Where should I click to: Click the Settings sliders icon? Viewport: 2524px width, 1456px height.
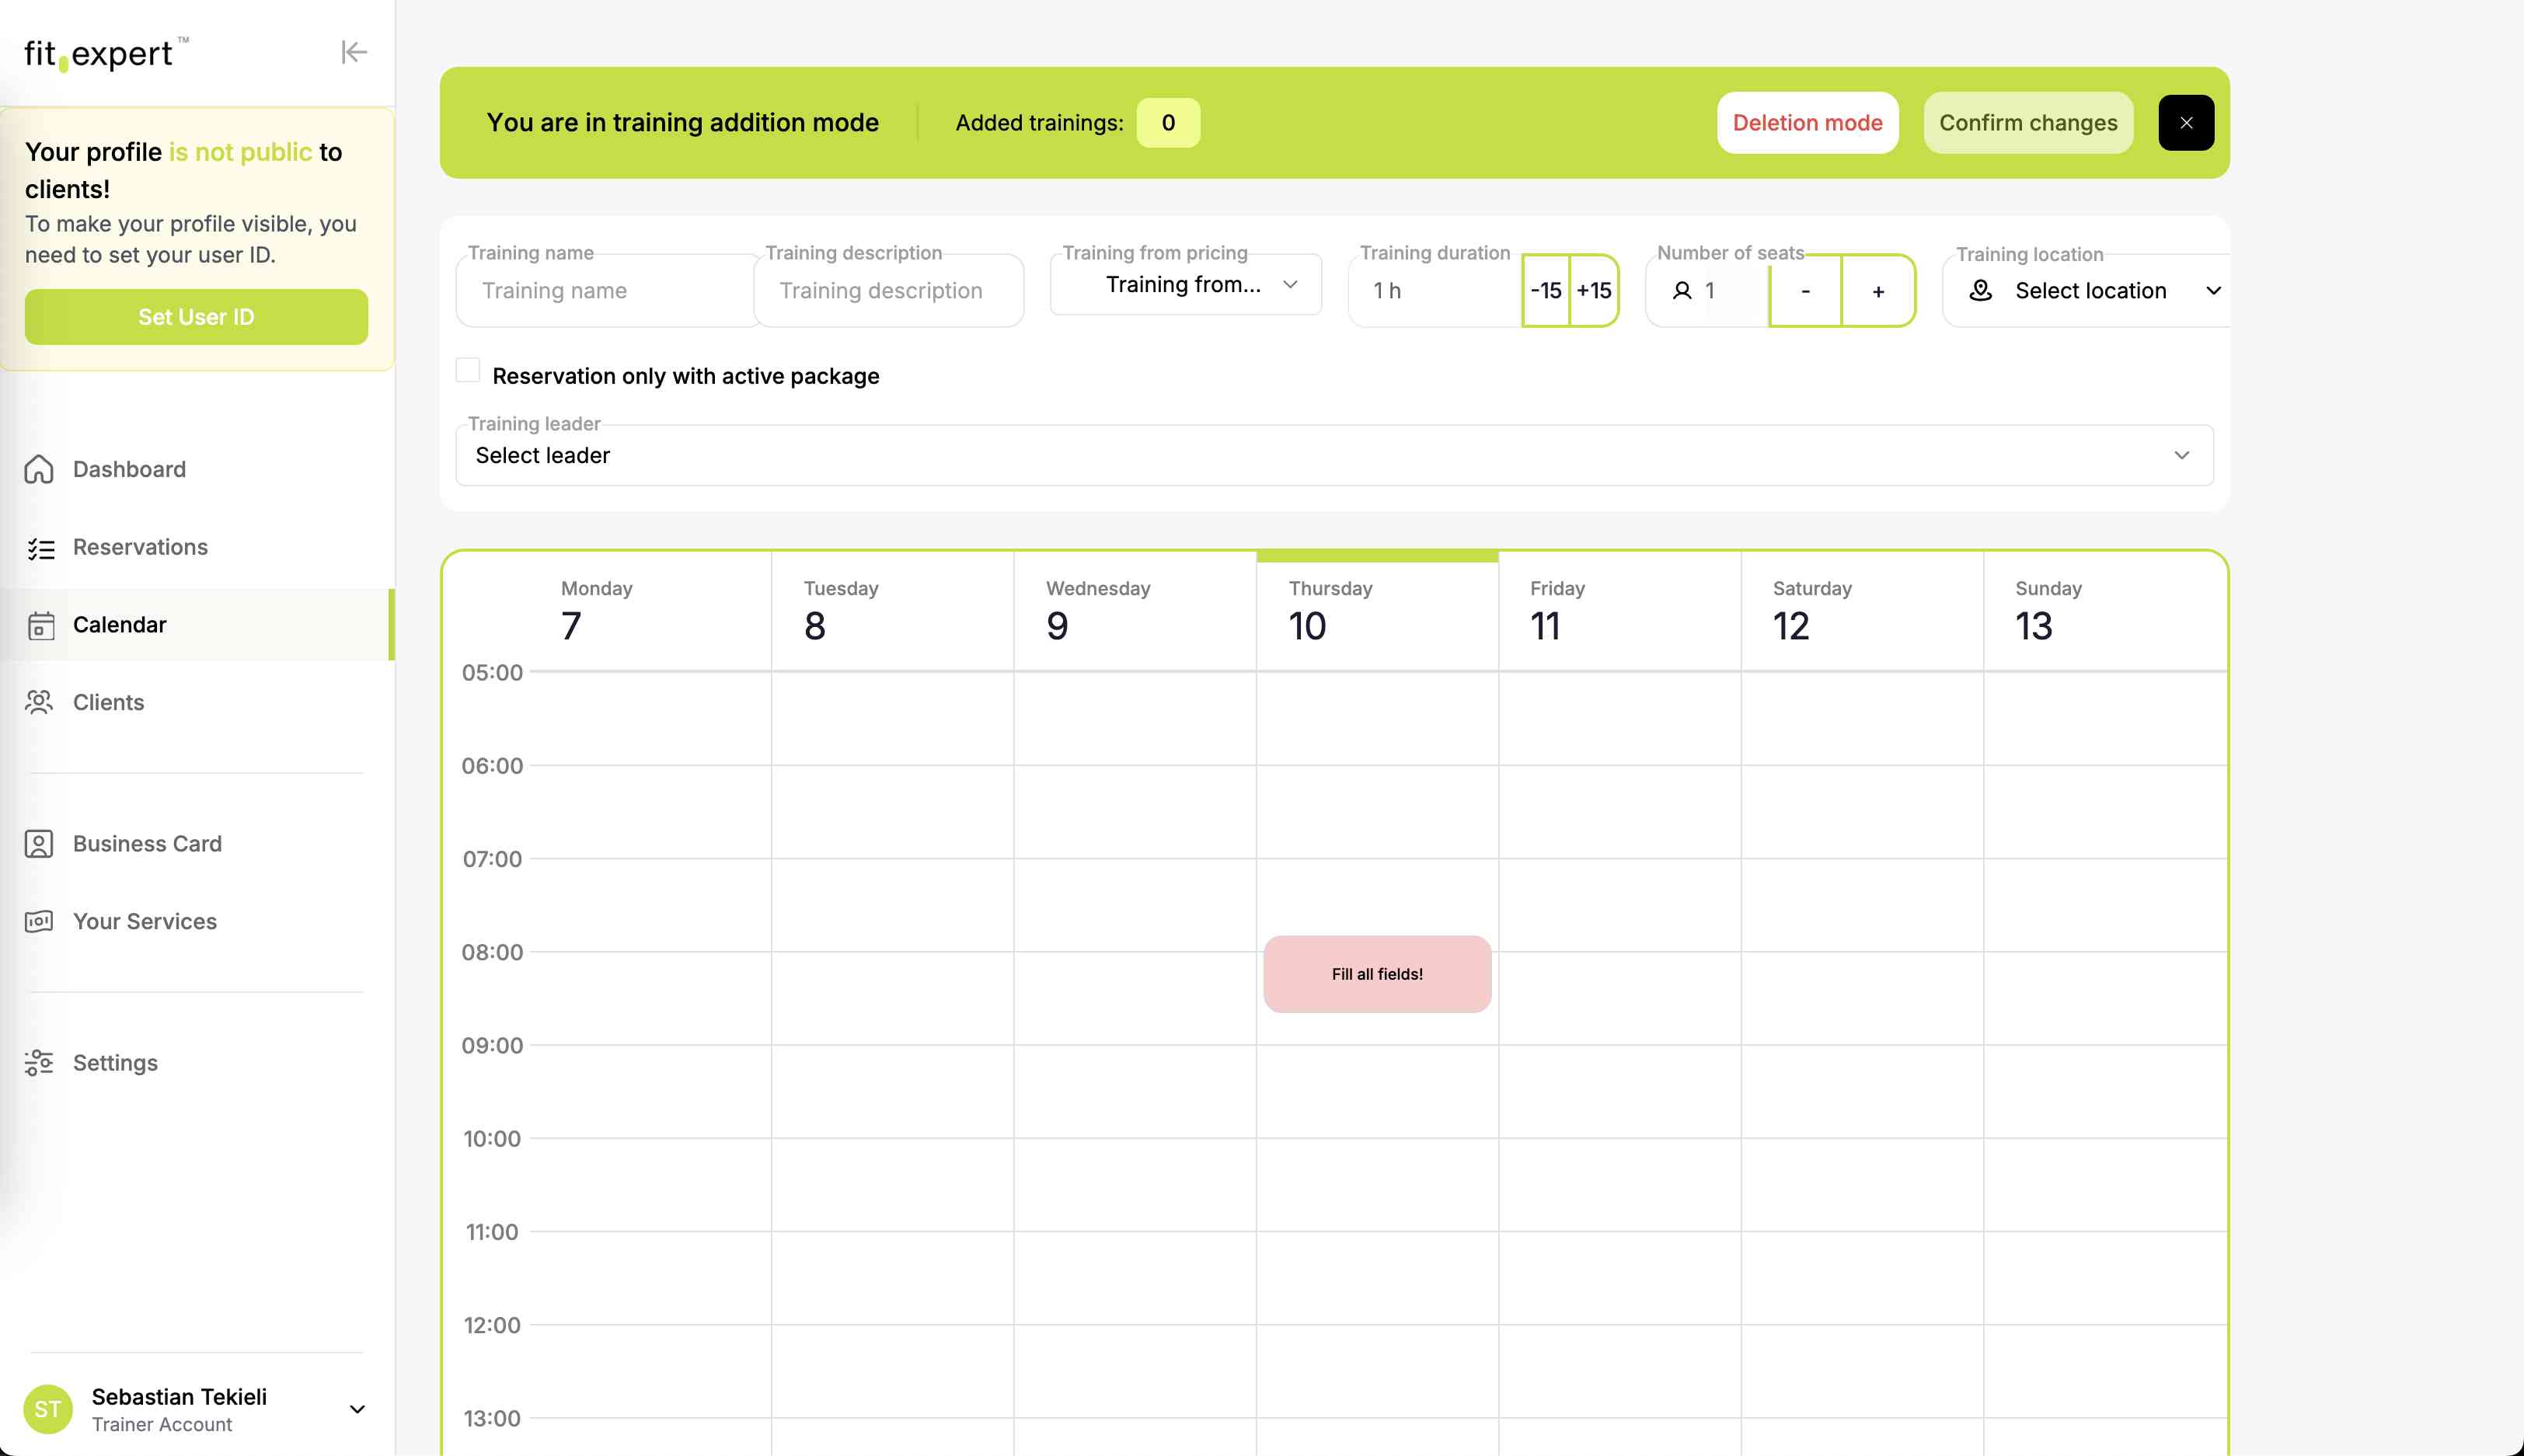[x=39, y=1062]
